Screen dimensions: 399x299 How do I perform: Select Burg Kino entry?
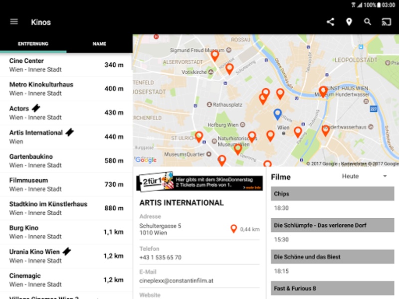tap(66, 232)
